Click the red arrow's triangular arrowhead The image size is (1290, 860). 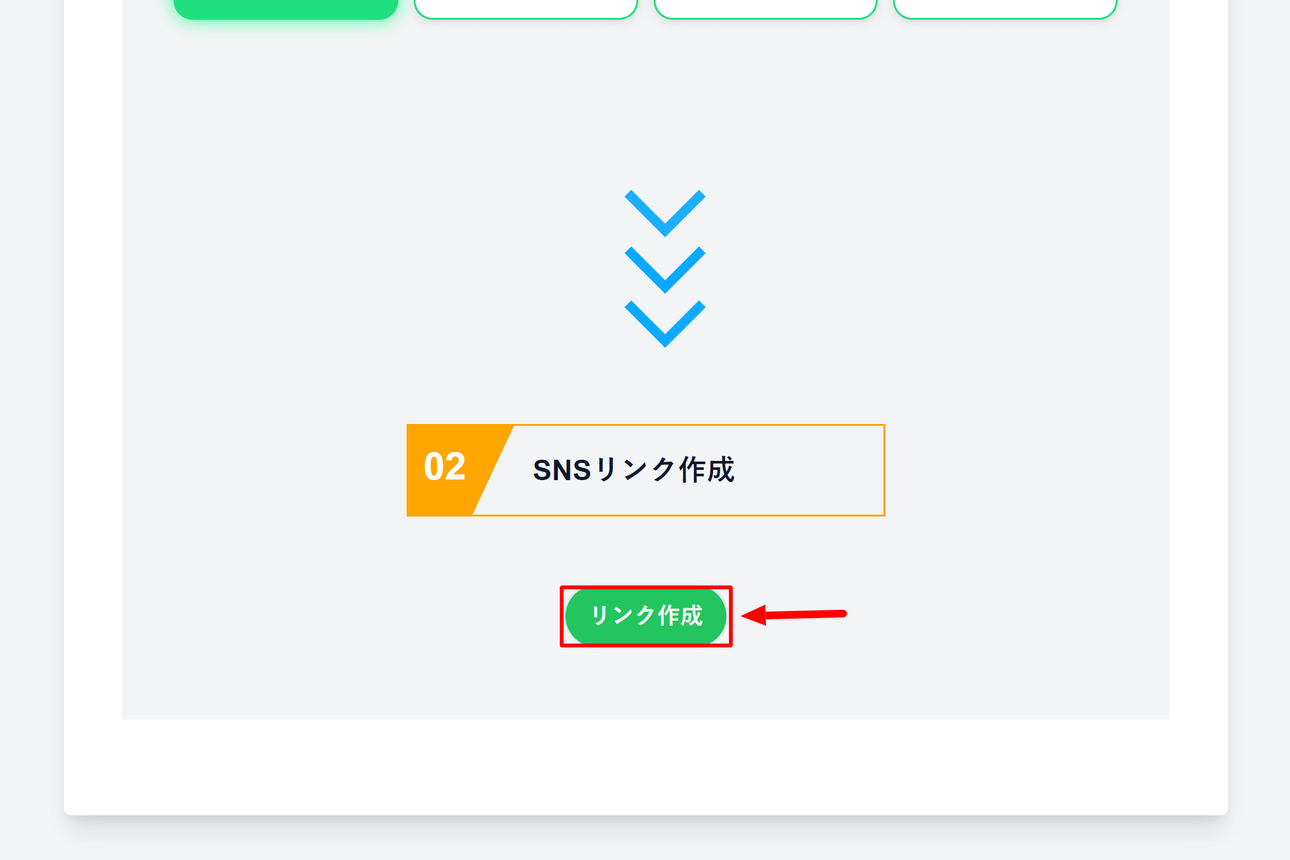pyautogui.click(x=754, y=615)
